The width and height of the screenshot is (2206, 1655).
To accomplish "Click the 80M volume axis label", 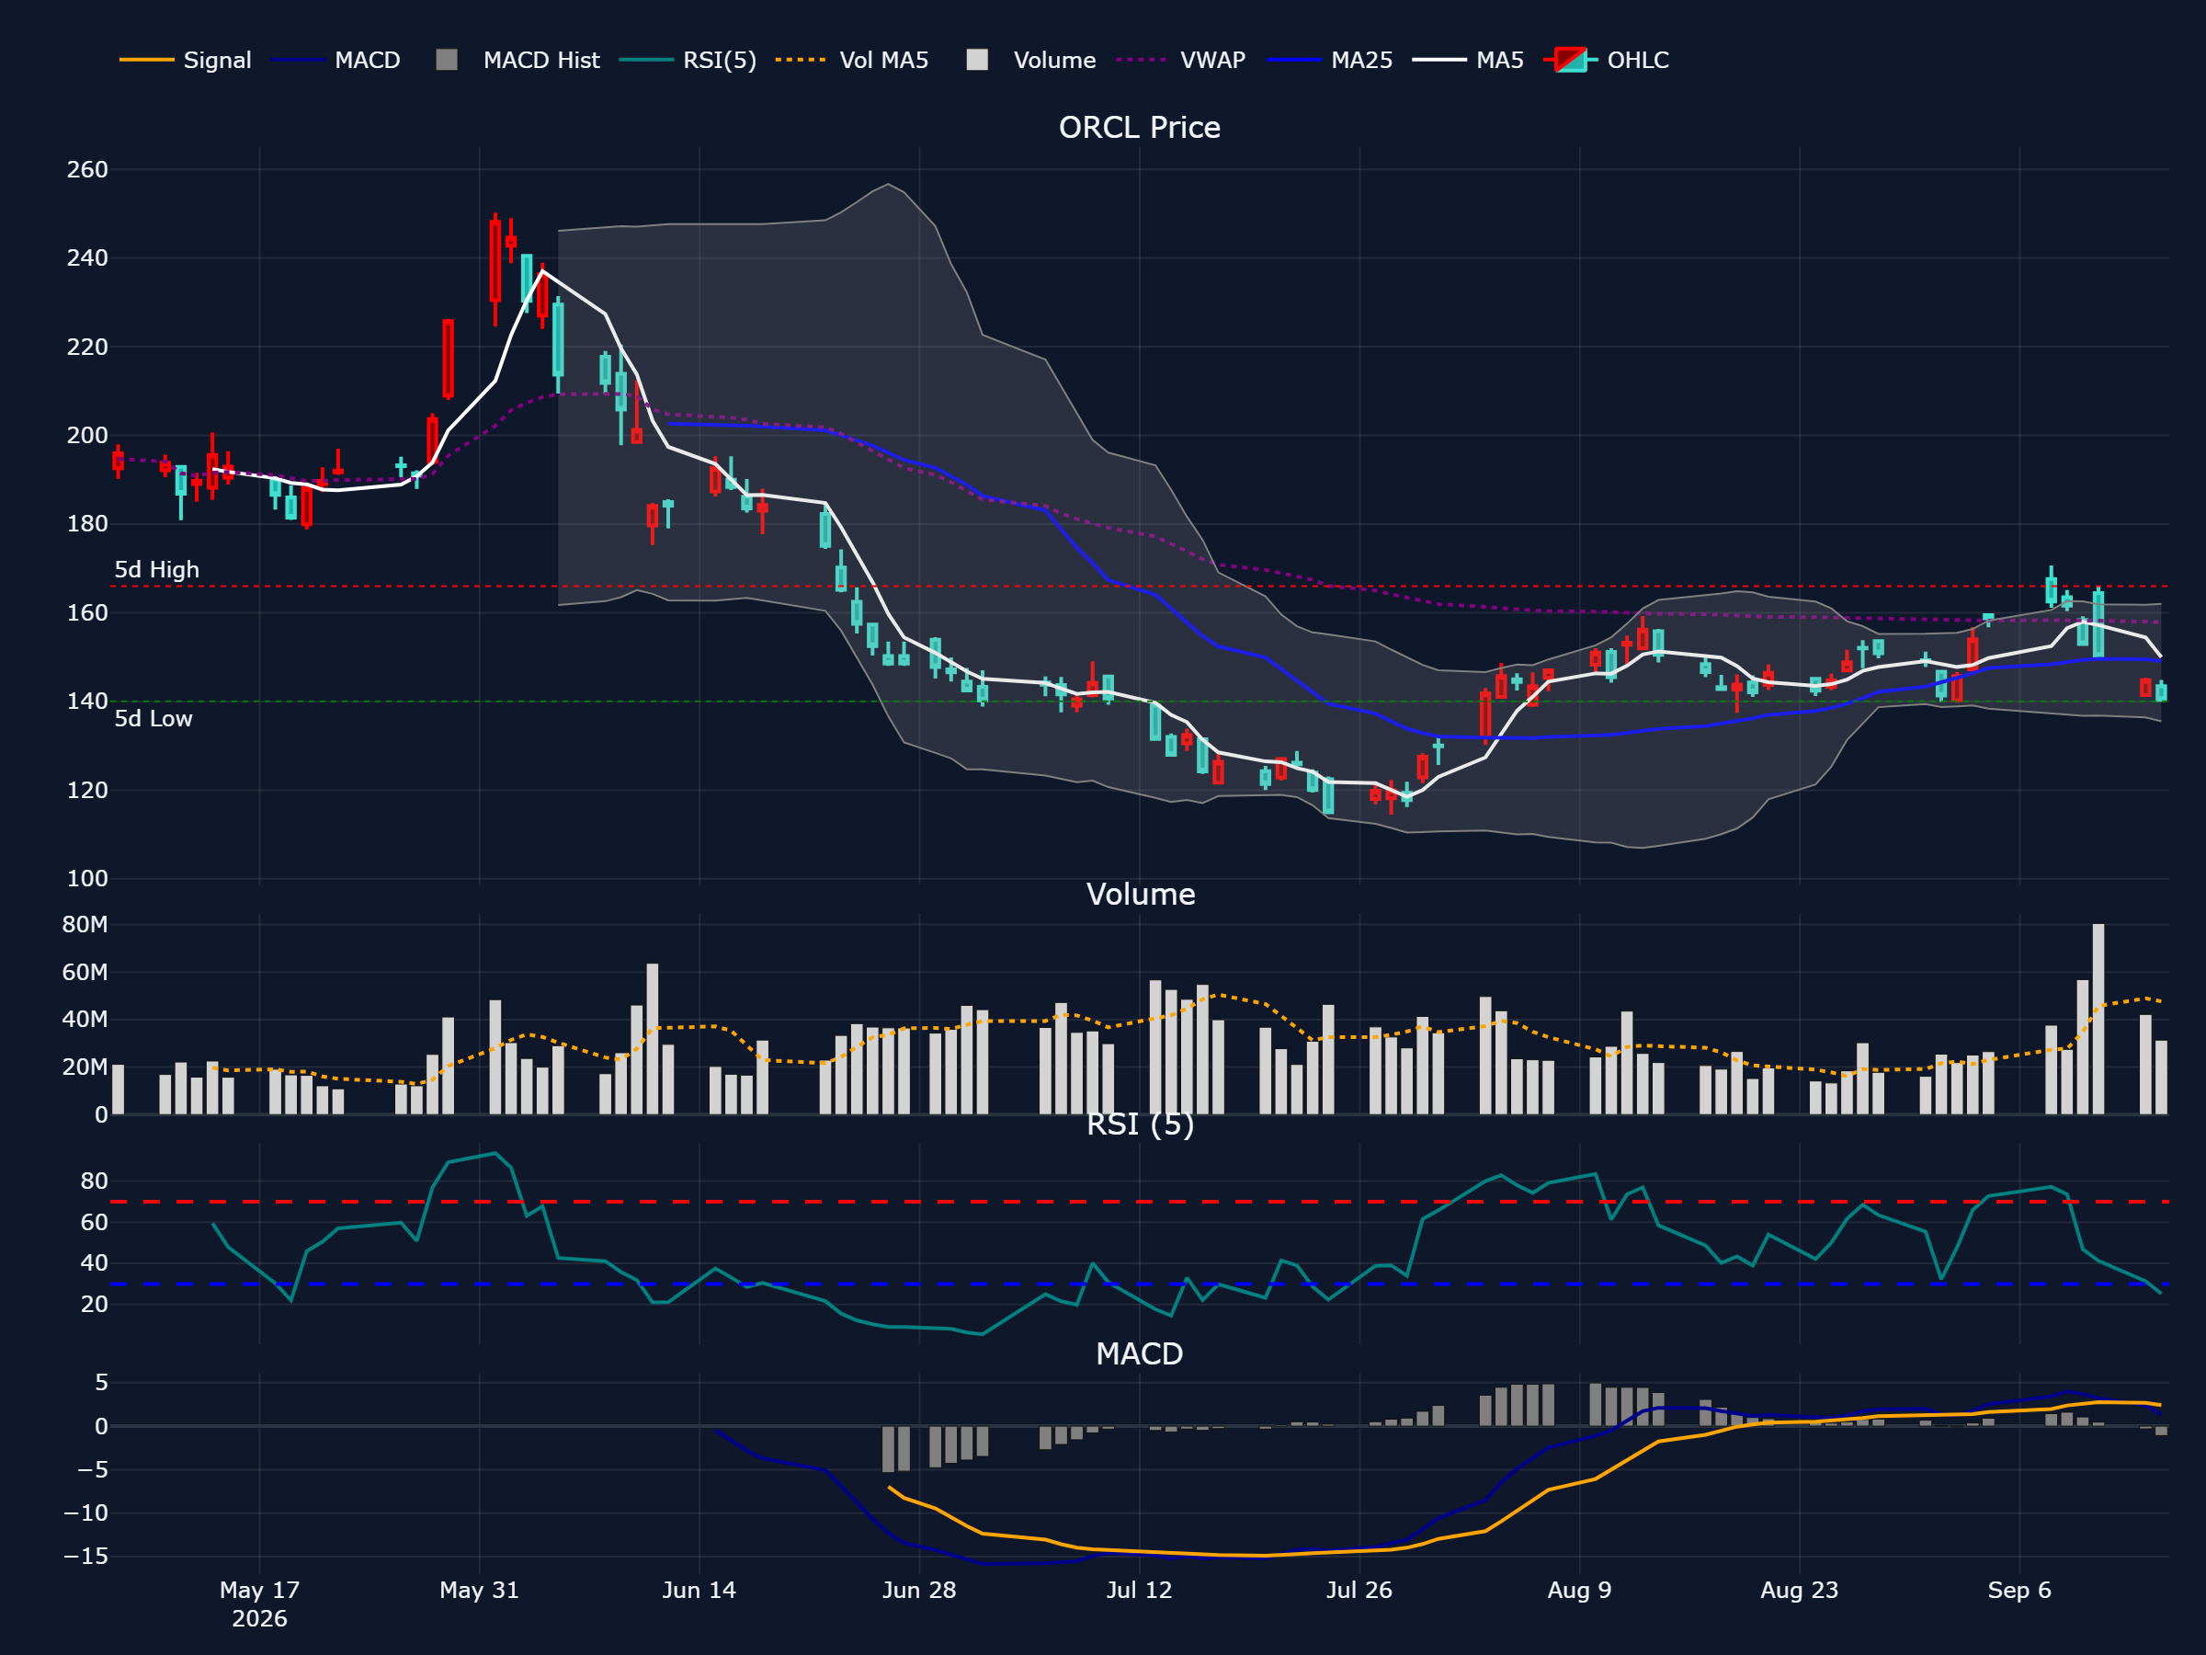I will pos(85,925).
